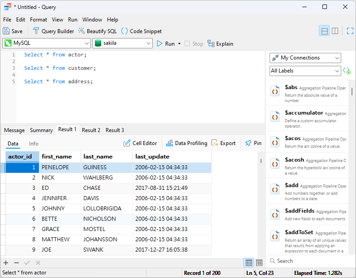
Task: Switch results to form view
Action: [259, 263]
